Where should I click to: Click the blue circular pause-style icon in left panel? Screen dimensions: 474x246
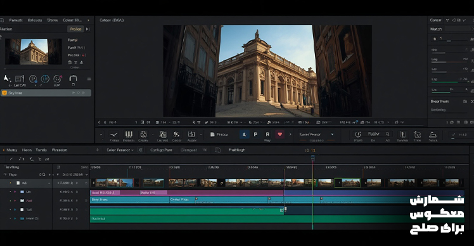(45, 79)
